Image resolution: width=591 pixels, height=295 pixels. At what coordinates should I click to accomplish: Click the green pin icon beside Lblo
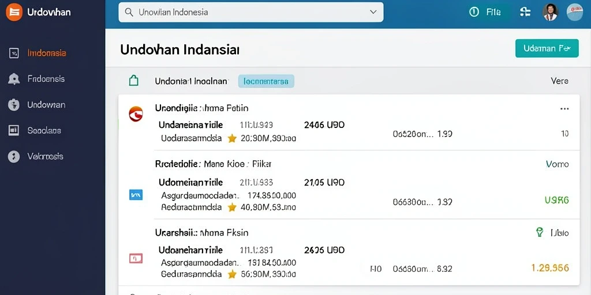click(x=540, y=232)
